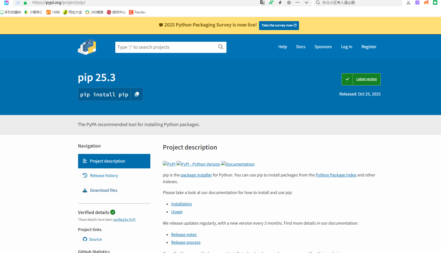Click Log in
The height and width of the screenshot is (253, 441).
pos(347,47)
